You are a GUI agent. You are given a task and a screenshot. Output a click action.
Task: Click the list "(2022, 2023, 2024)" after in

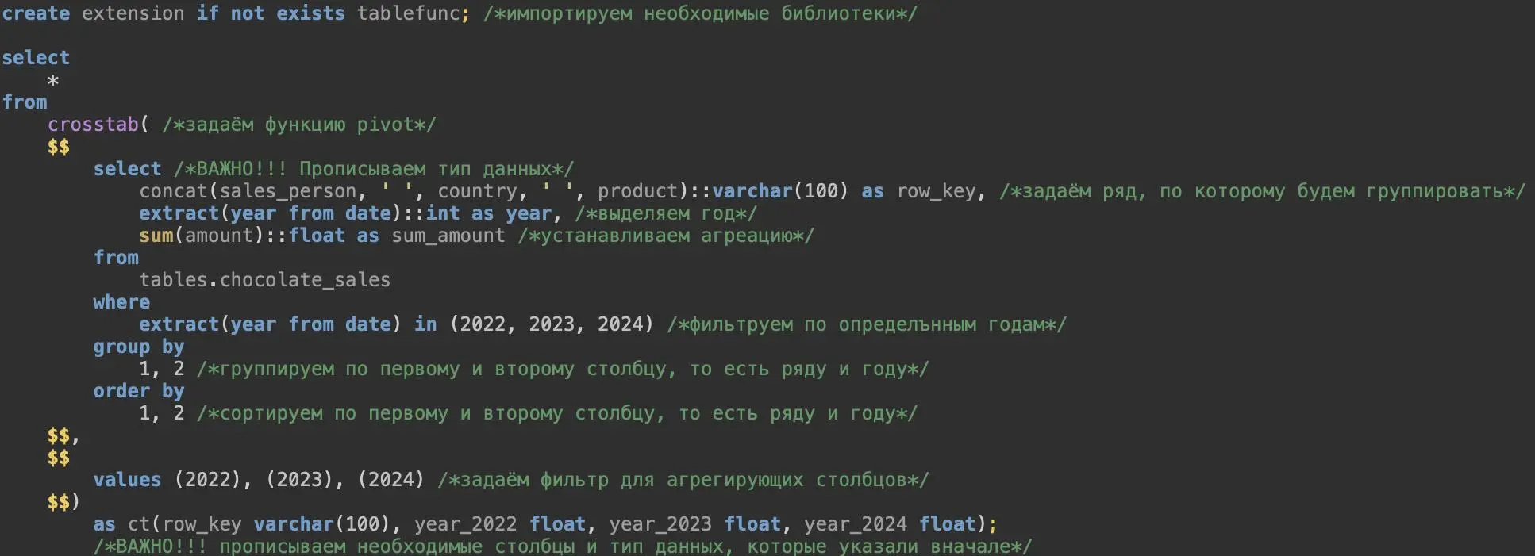pos(552,324)
